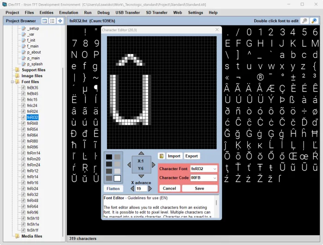Click the Project Browser list view icon
Viewport: 323px width, 245px height.
pyautogui.click(x=52, y=21)
